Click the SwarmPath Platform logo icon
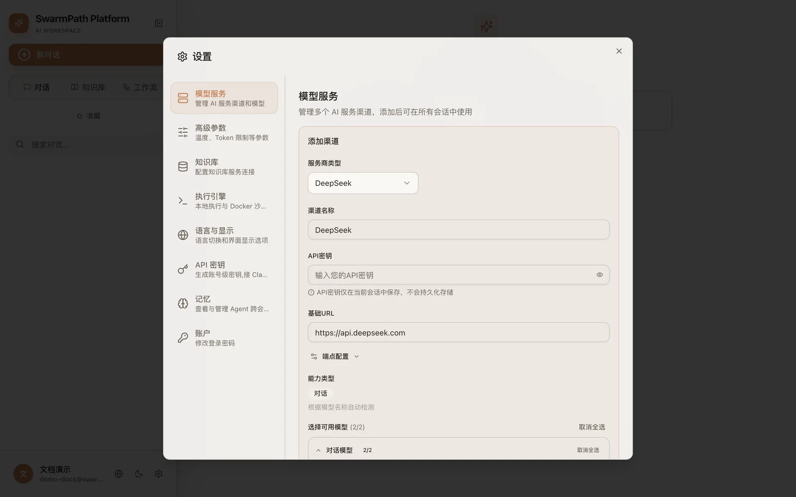 19,23
